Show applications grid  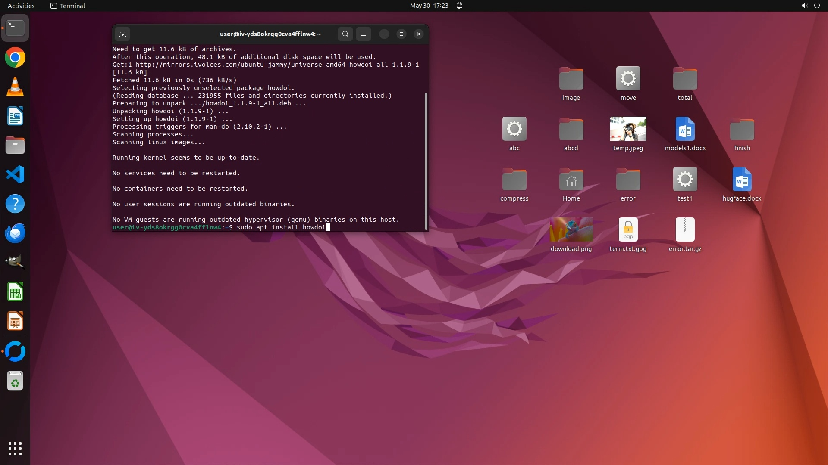(x=15, y=449)
